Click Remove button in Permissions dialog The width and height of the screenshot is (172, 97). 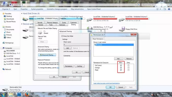[x=129, y=59]
